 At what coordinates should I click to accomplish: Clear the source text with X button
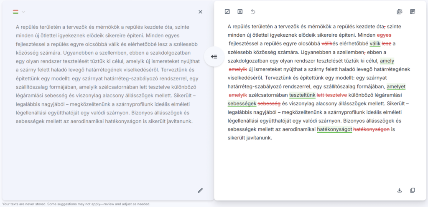(200, 12)
